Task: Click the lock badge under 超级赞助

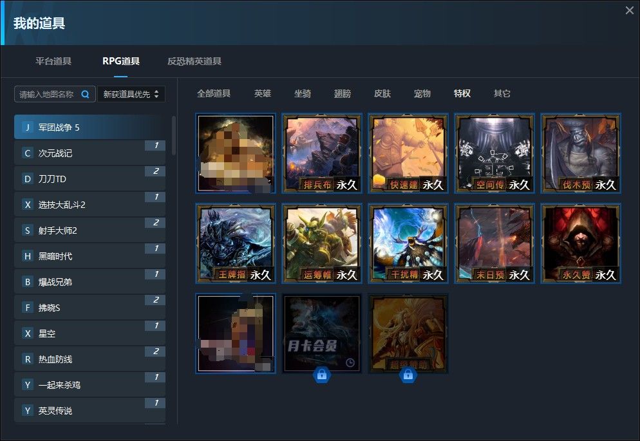Action: click(x=408, y=375)
